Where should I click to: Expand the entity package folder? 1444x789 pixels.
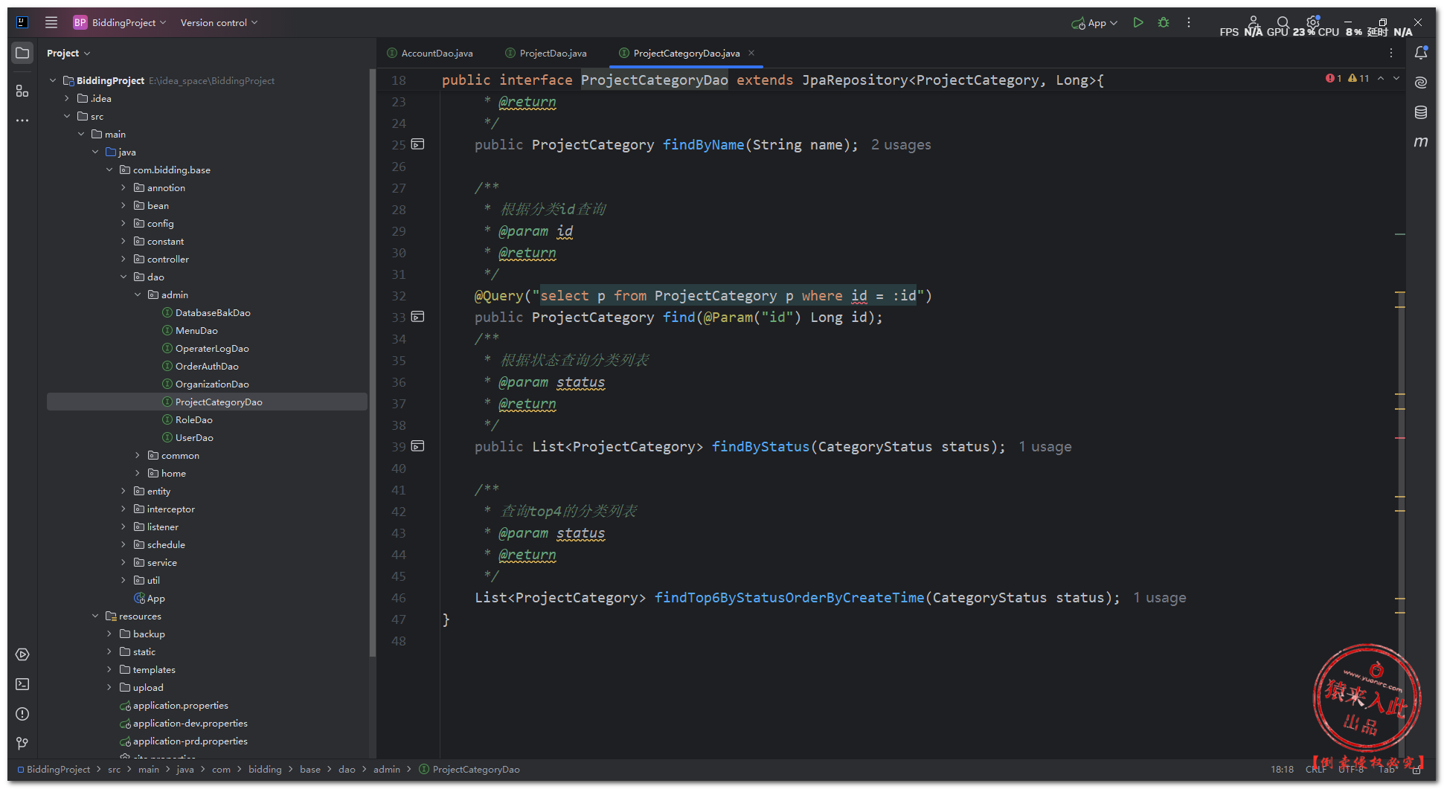123,491
